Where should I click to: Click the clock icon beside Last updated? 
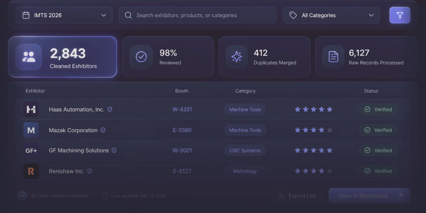tap(105, 196)
